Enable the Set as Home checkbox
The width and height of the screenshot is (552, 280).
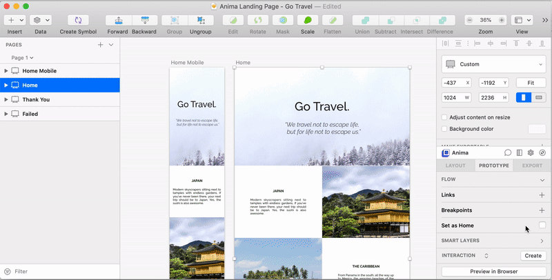coord(542,226)
